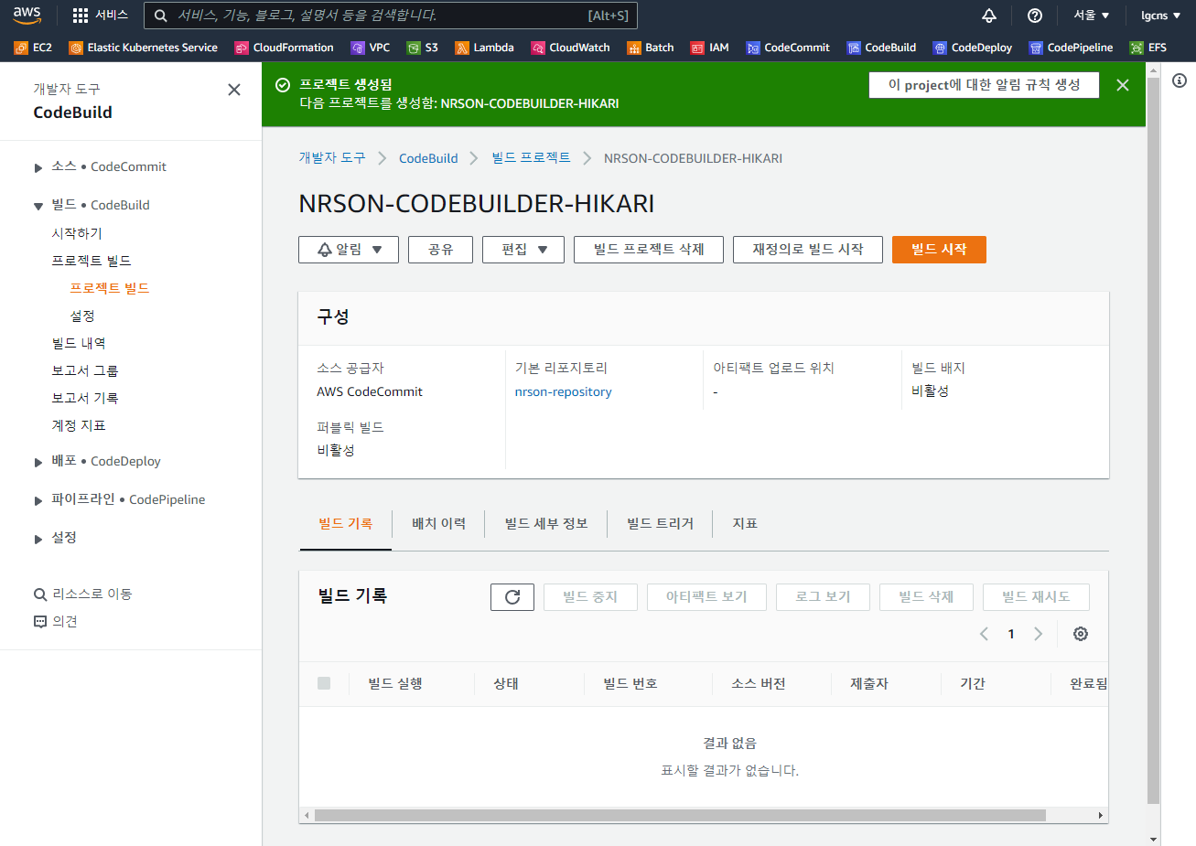
Task: Open CloudWatch shortcut
Action: 570,48
